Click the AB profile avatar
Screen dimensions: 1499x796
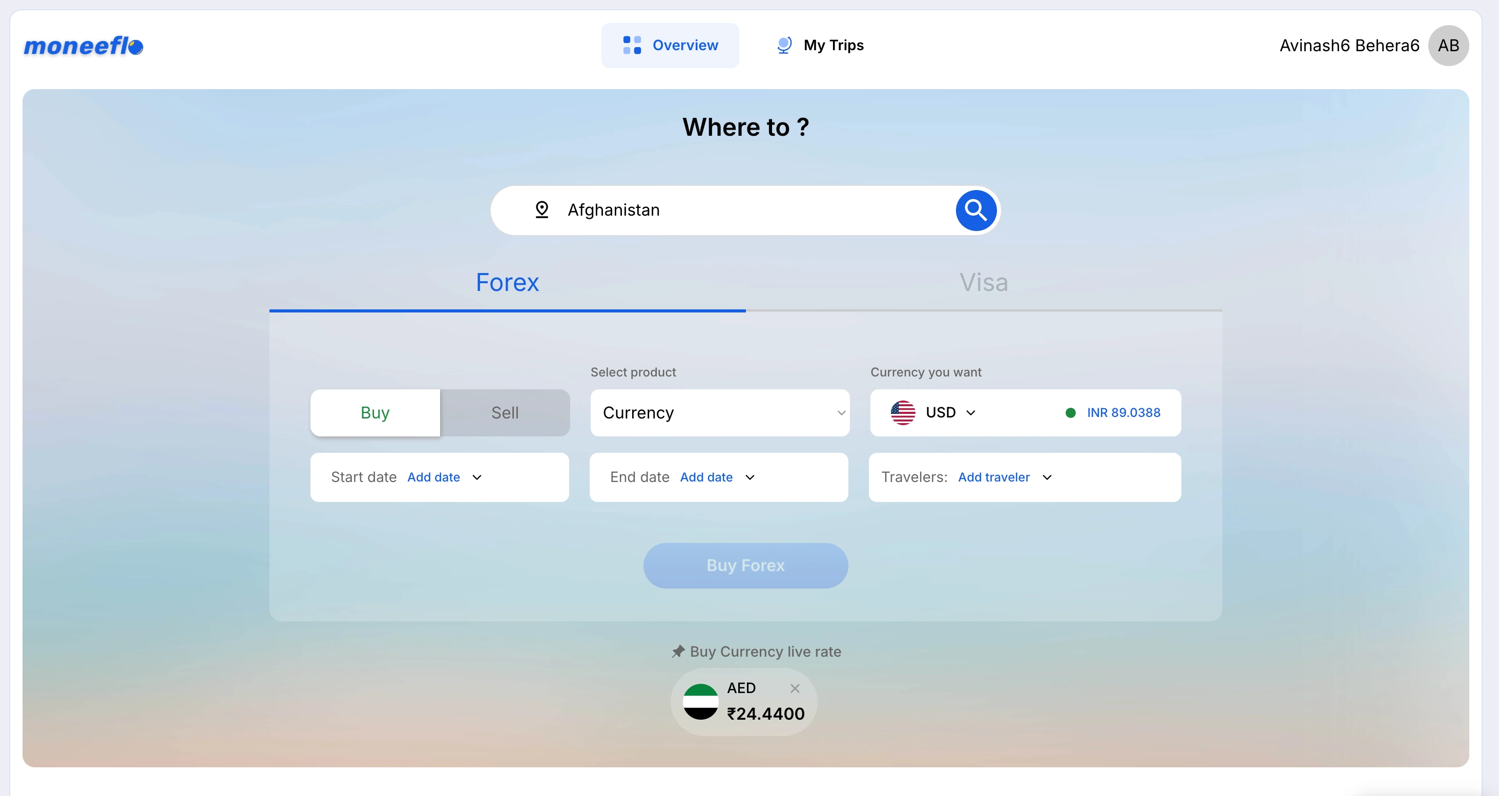pyautogui.click(x=1448, y=46)
